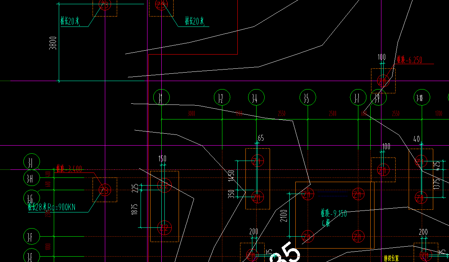Click the 3-J axis grid bubble
Image resolution: width=449 pixels, height=262 pixels.
31,162
